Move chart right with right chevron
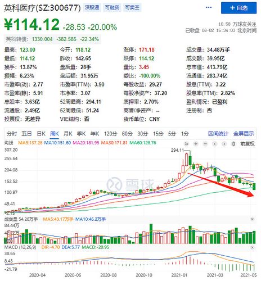This screenshot has height=281, width=261. pyautogui.click(x=224, y=144)
